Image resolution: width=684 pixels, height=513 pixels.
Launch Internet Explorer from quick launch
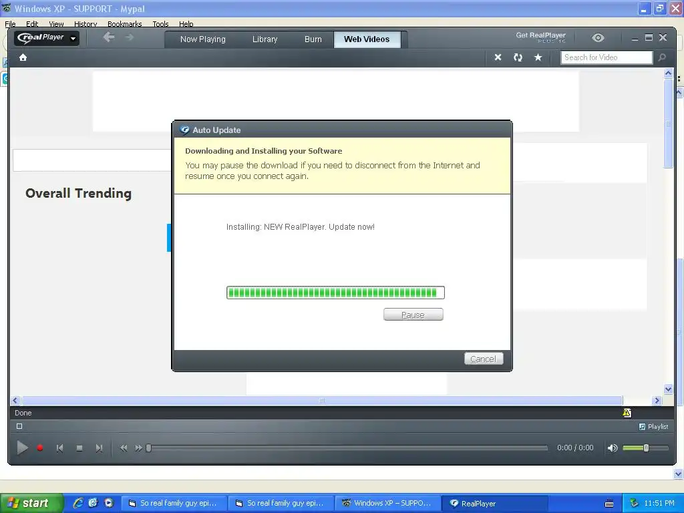[x=78, y=503]
